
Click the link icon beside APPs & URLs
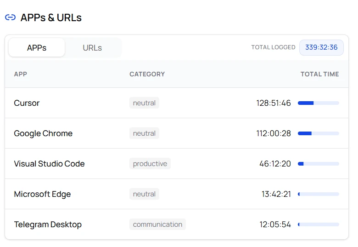pos(10,17)
